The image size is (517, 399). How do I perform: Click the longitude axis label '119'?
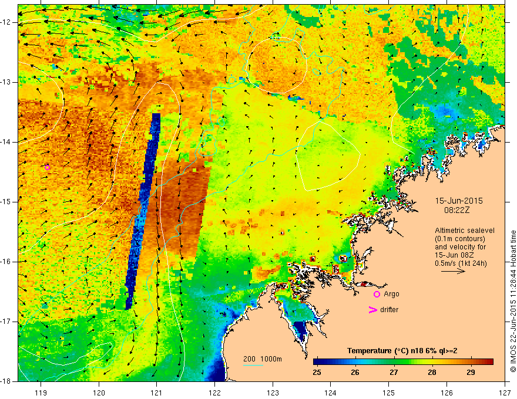coord(41,393)
